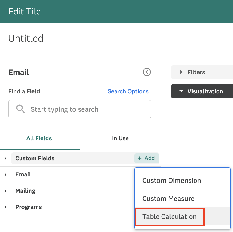Open Search Options link
The image size is (233, 232).
128,91
